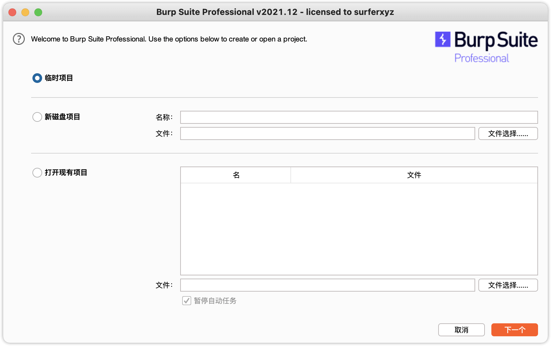Click the 名称 input field
551x346 pixels.
pyautogui.click(x=359, y=117)
